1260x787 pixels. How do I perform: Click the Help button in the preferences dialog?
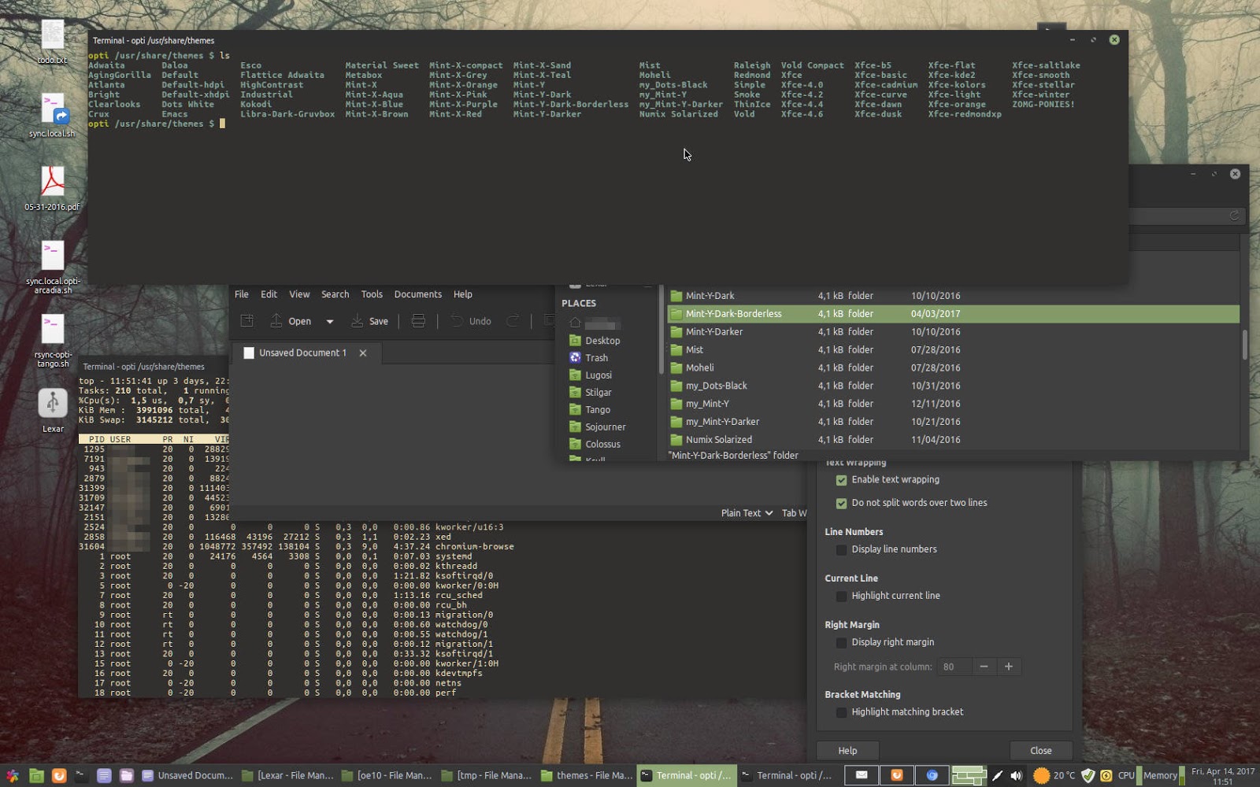(x=847, y=750)
